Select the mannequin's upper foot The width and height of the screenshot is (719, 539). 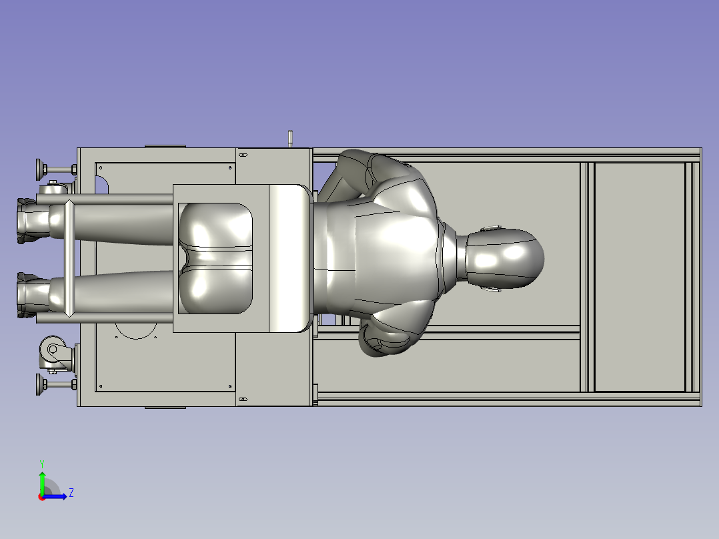tap(33, 221)
